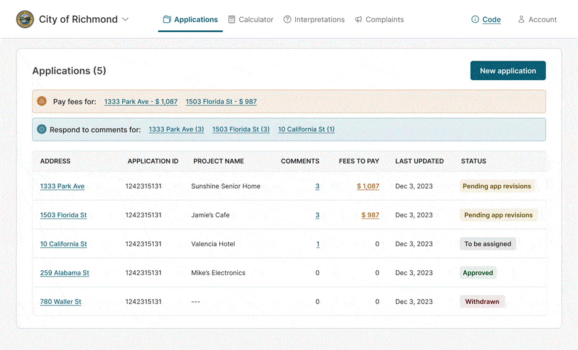View the 1 comment on Valencia Hotel
The width and height of the screenshot is (578, 350).
[318, 244]
